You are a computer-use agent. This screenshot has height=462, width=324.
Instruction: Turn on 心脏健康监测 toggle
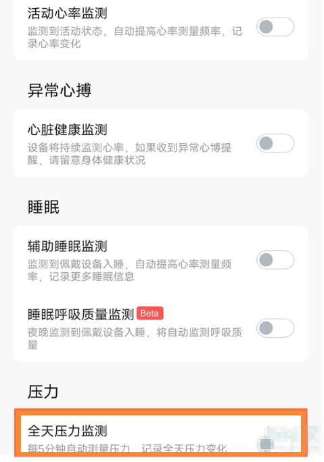(x=275, y=143)
